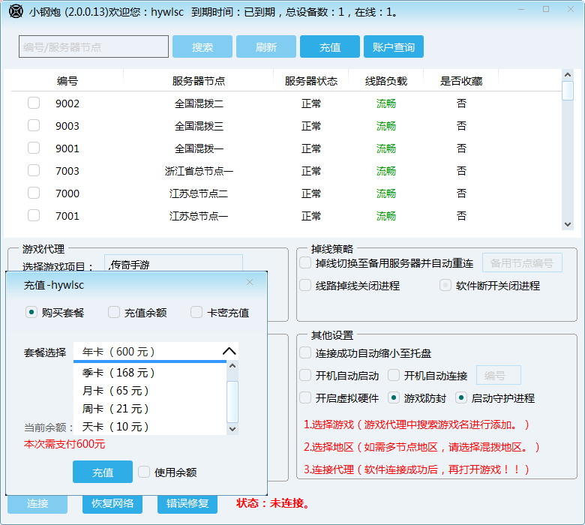Click the package list scrollbar thumb
This screenshot has width=585, height=525.
point(232,401)
